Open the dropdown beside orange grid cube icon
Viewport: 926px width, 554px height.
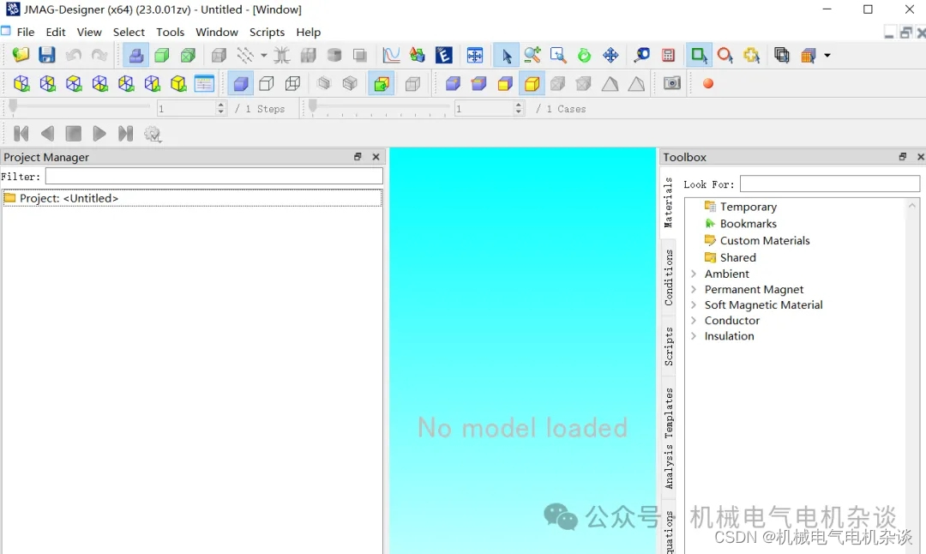coord(827,56)
